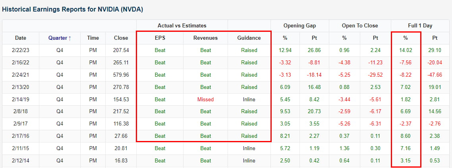The width and height of the screenshot is (452, 168).
Task: Select the 2/11/15 date cell
Action: tap(21, 148)
